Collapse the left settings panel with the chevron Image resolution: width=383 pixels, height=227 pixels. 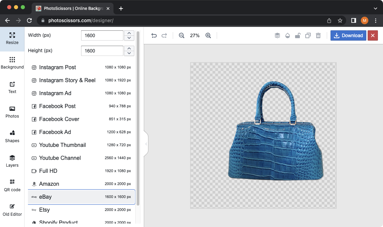146,143
